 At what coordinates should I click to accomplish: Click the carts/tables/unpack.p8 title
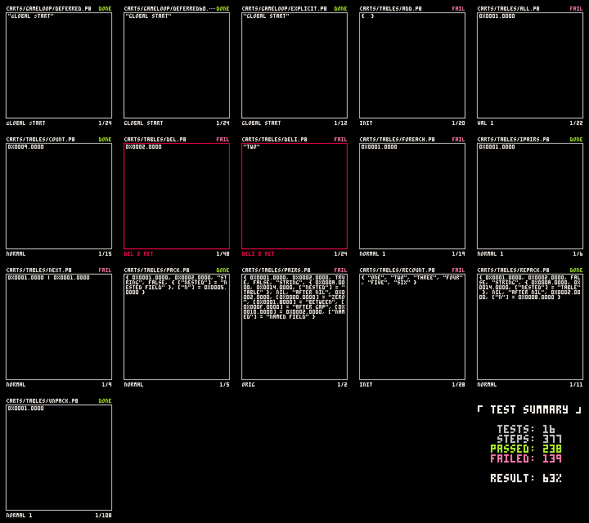(42, 401)
